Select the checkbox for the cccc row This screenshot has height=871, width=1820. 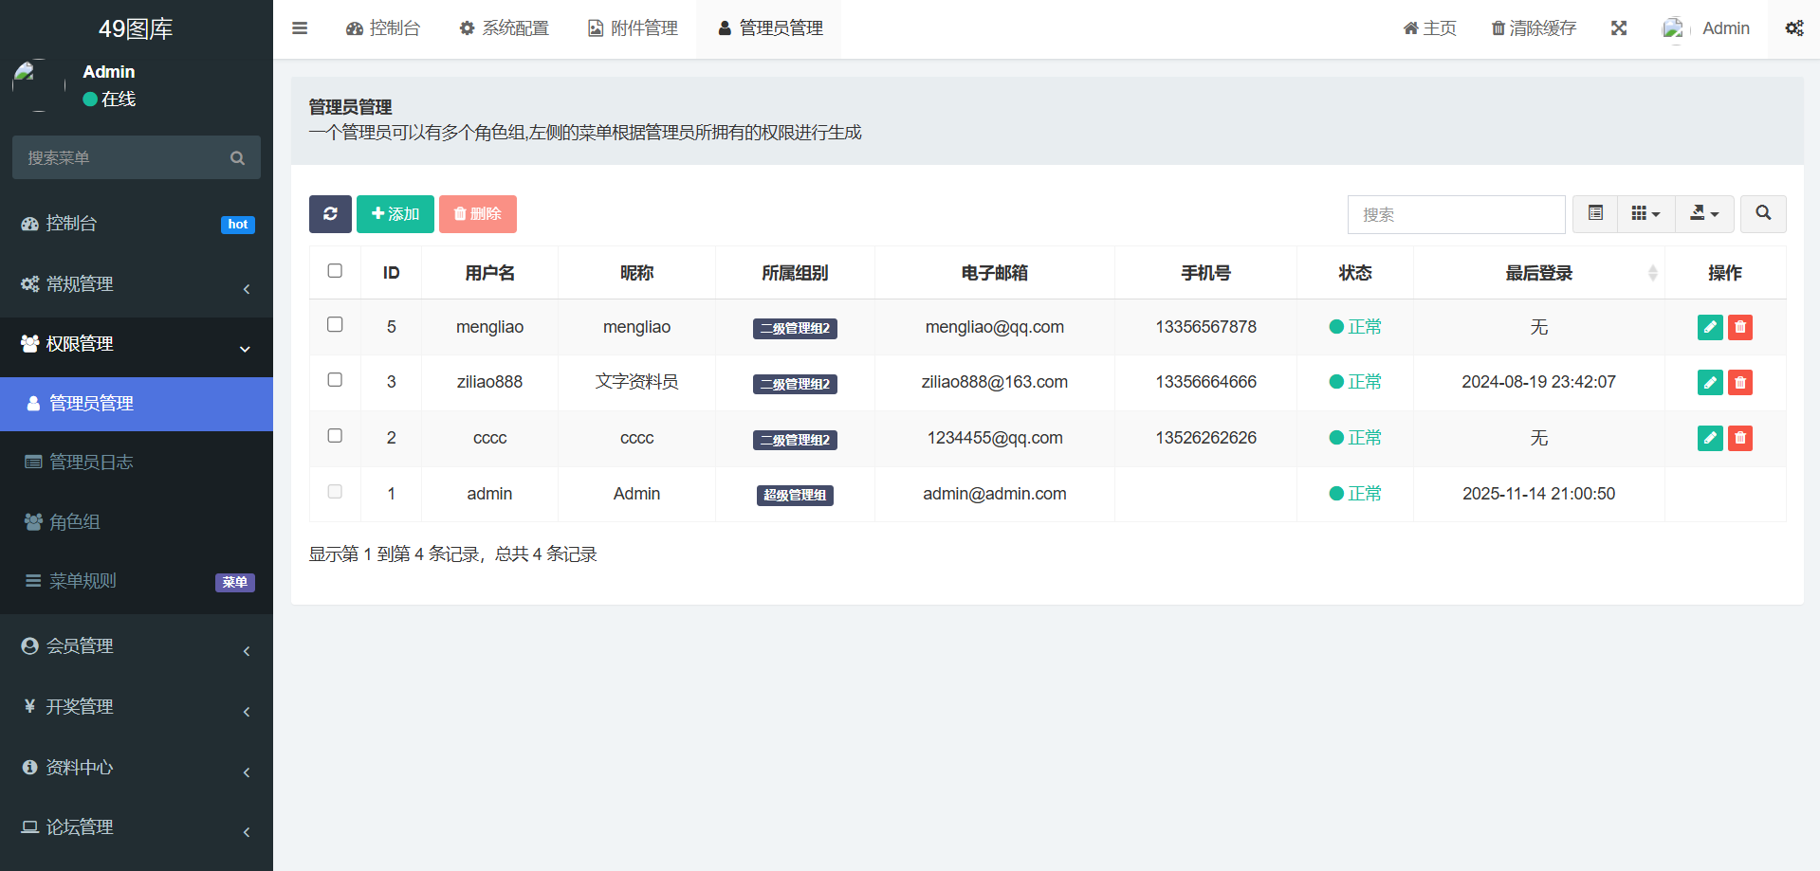point(335,436)
